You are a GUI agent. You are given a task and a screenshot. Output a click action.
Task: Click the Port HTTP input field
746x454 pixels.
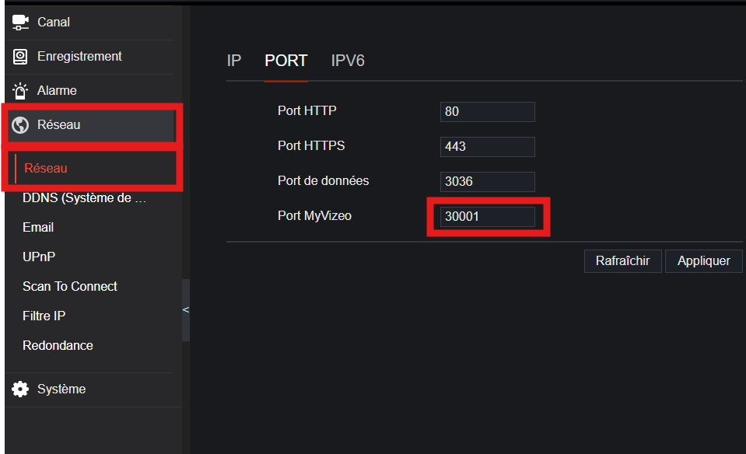tap(487, 112)
